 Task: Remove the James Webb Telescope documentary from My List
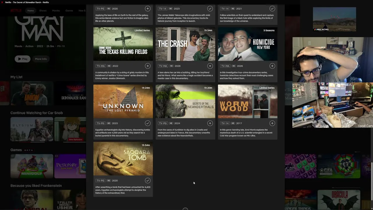point(210,9)
